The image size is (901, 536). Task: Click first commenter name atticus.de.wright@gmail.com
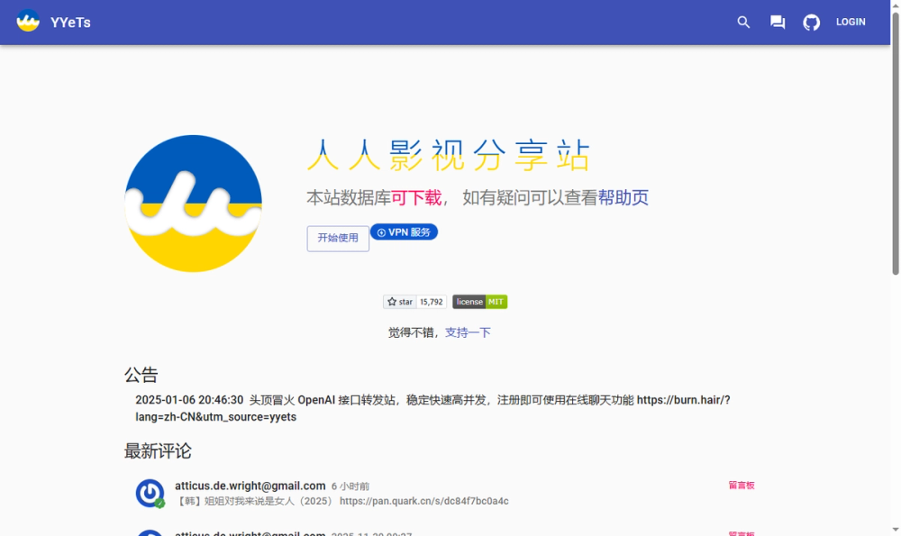click(250, 486)
